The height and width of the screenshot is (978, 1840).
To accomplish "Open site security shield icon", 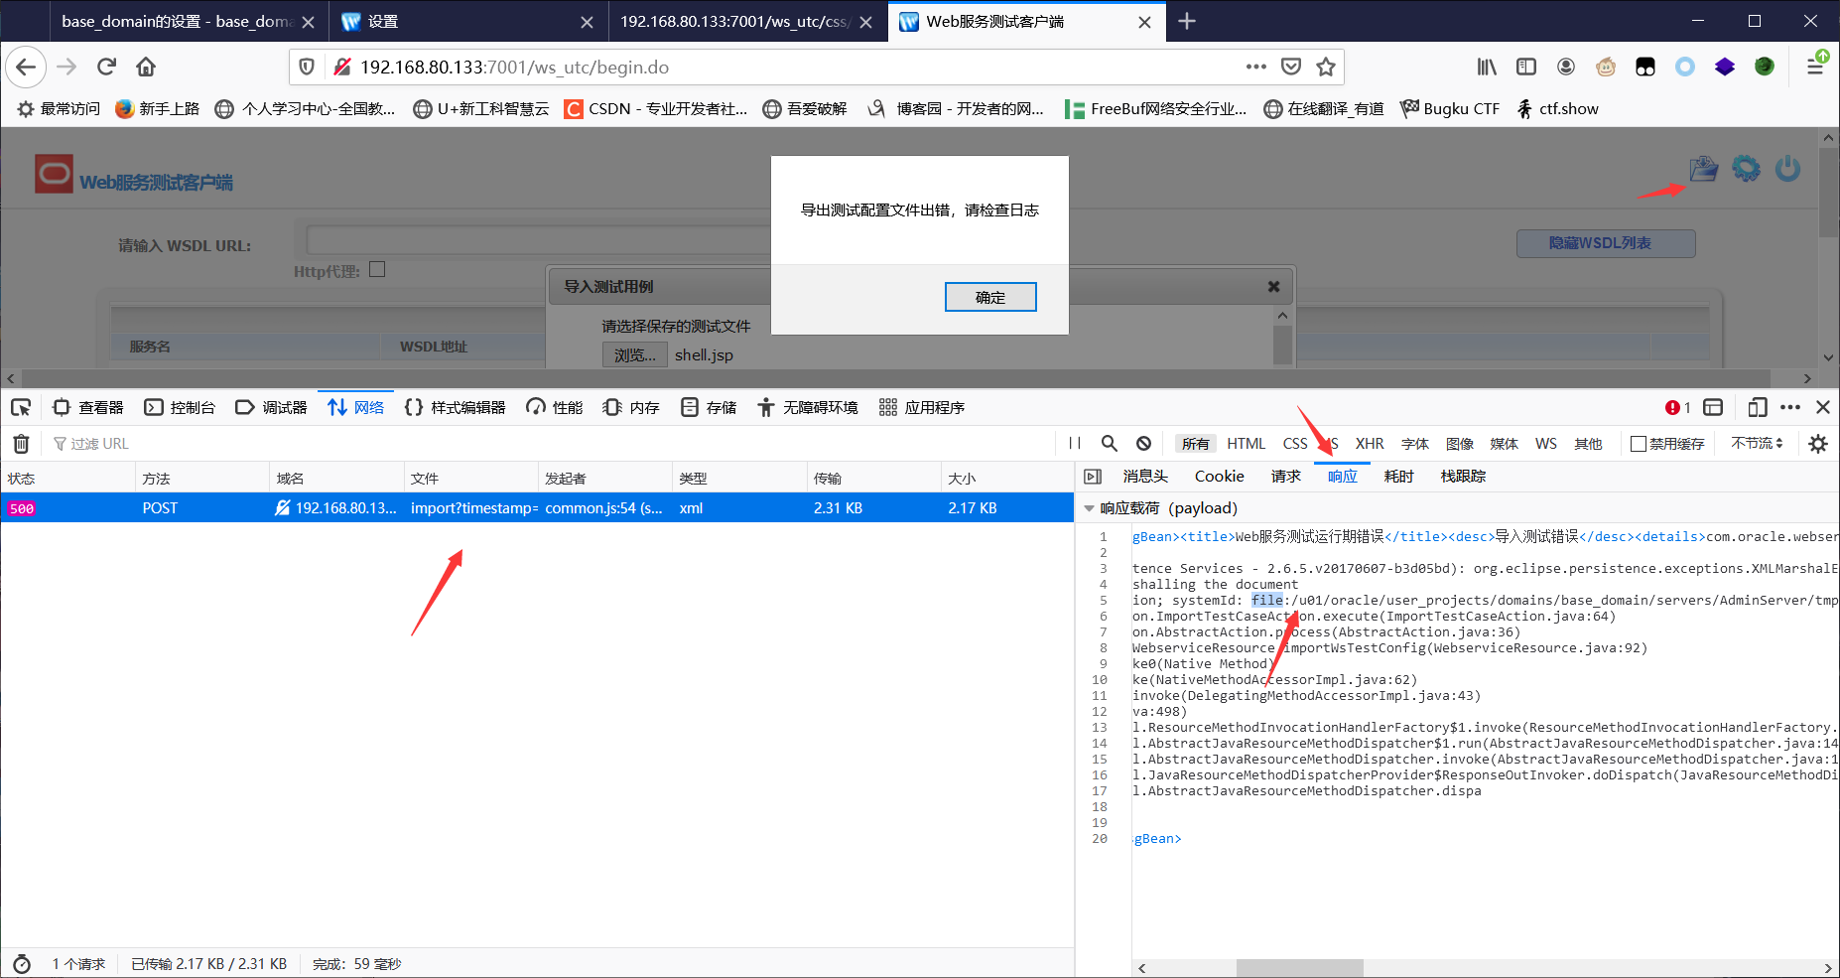I will pyautogui.click(x=307, y=67).
